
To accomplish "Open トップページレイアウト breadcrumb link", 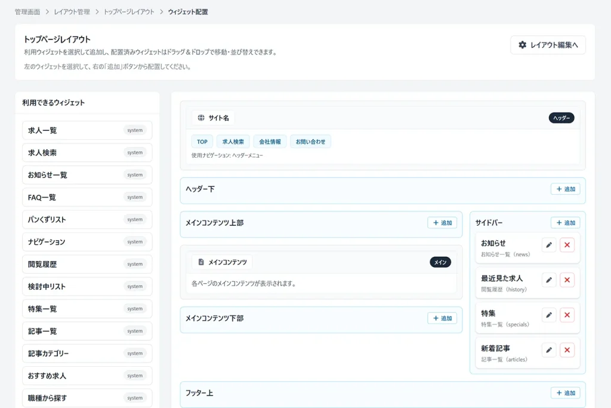I will 129,12.
